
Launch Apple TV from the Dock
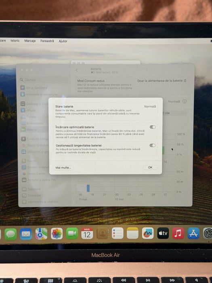coord(163,233)
